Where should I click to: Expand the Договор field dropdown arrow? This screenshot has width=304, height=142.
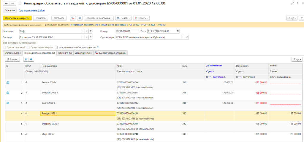click(82, 37)
